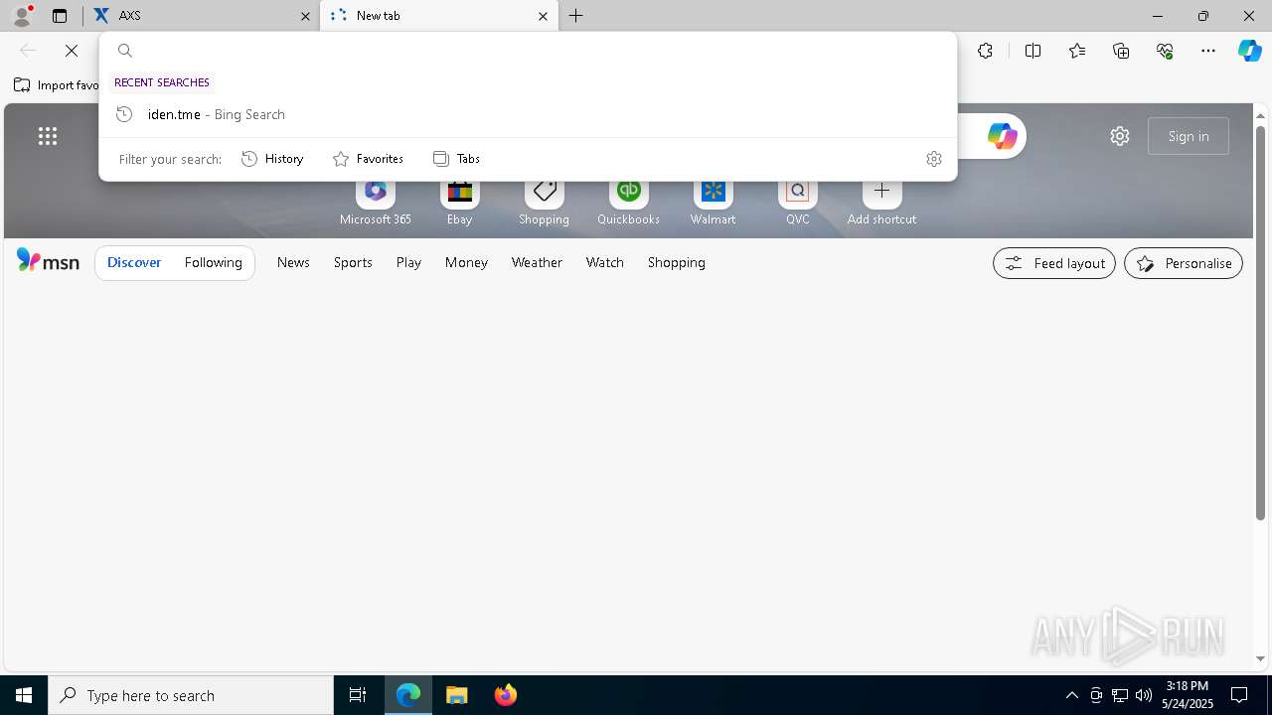Open the notifications action center
This screenshot has width=1272, height=715.
(x=1239, y=695)
